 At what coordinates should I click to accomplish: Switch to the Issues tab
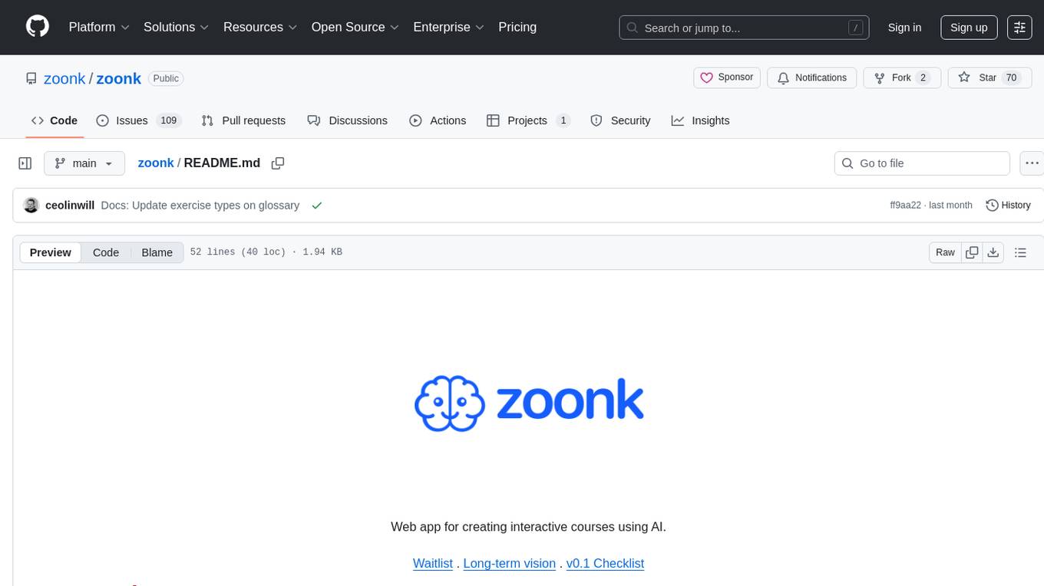pos(139,120)
